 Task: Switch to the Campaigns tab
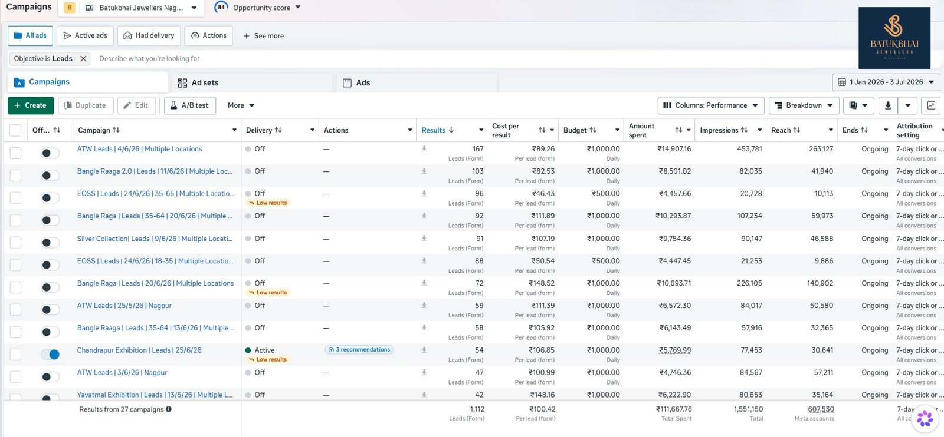[x=87, y=82]
